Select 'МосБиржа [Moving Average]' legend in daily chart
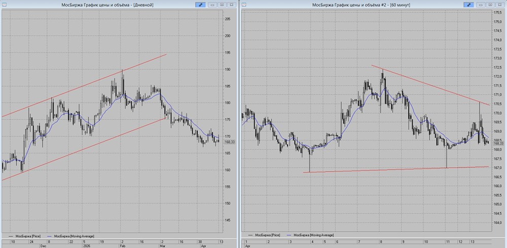The height and width of the screenshot is (248, 507). [x=70, y=236]
